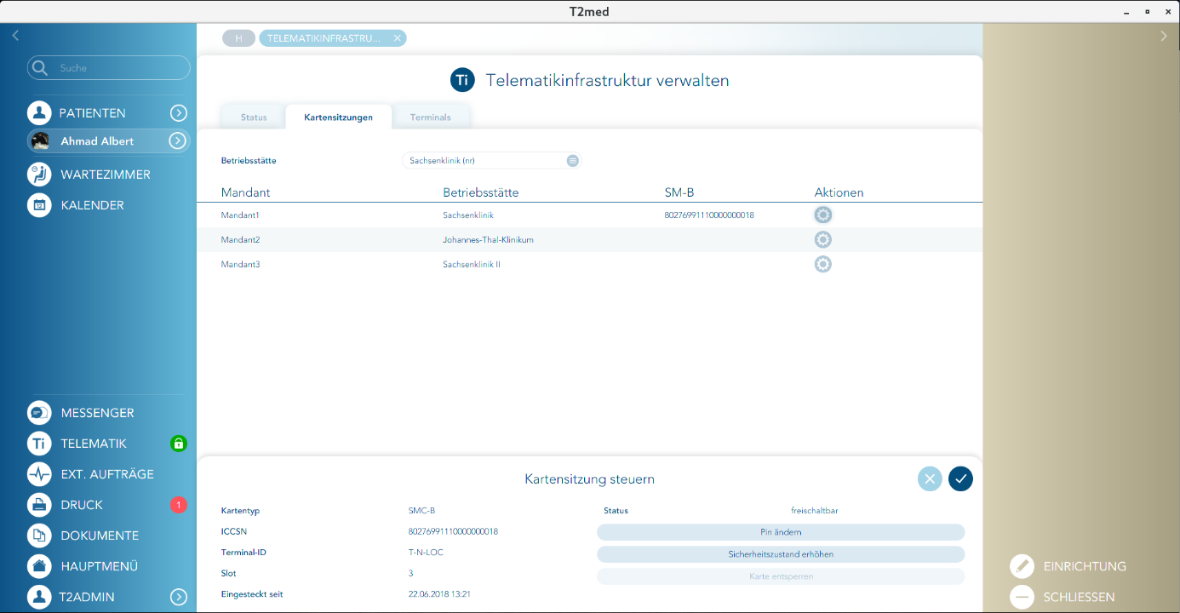Click Johannes-Thal-Klinikum cell
This screenshot has height=613, width=1180.
pos(488,240)
